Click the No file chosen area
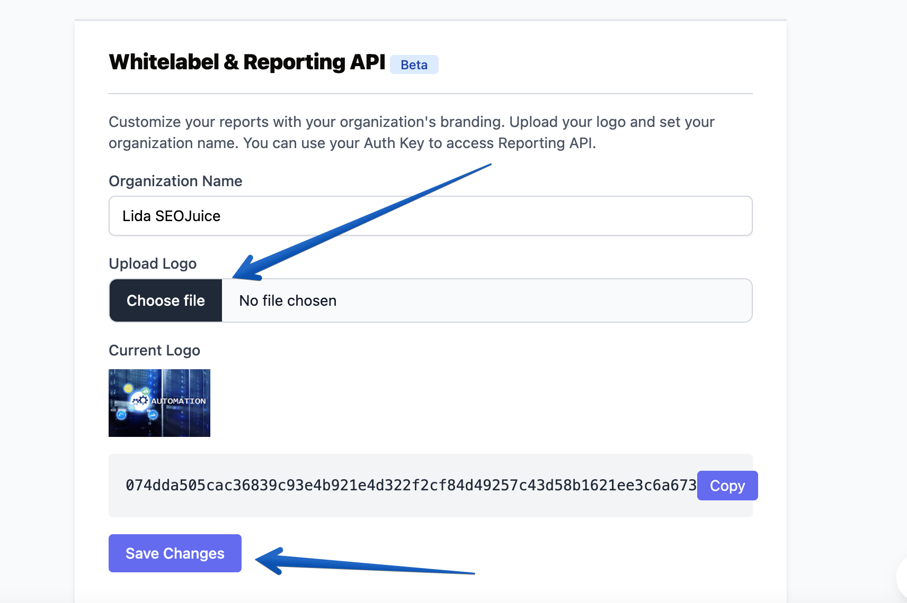Viewport: 907px width, 603px height. [x=287, y=300]
